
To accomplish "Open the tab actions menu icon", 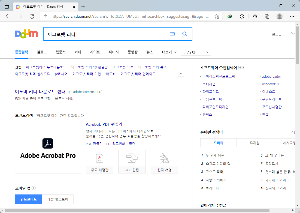I will [7, 7].
